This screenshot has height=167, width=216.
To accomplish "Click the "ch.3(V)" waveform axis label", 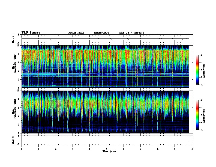I will point(13,140).
